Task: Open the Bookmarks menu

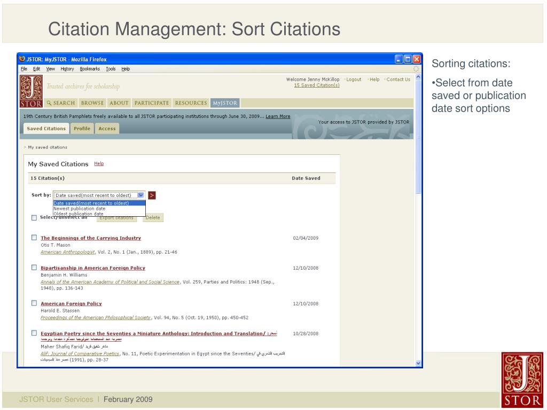Action: coord(90,69)
